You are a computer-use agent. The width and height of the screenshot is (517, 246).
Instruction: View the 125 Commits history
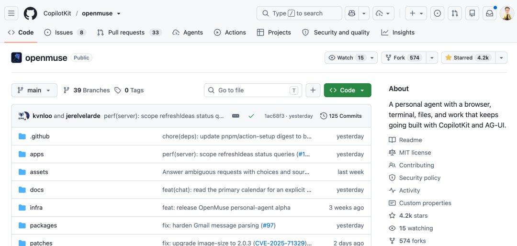pyautogui.click(x=341, y=116)
